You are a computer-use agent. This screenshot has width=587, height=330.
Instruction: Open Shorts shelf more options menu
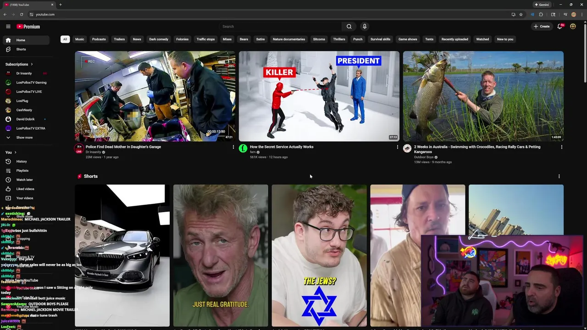559,176
